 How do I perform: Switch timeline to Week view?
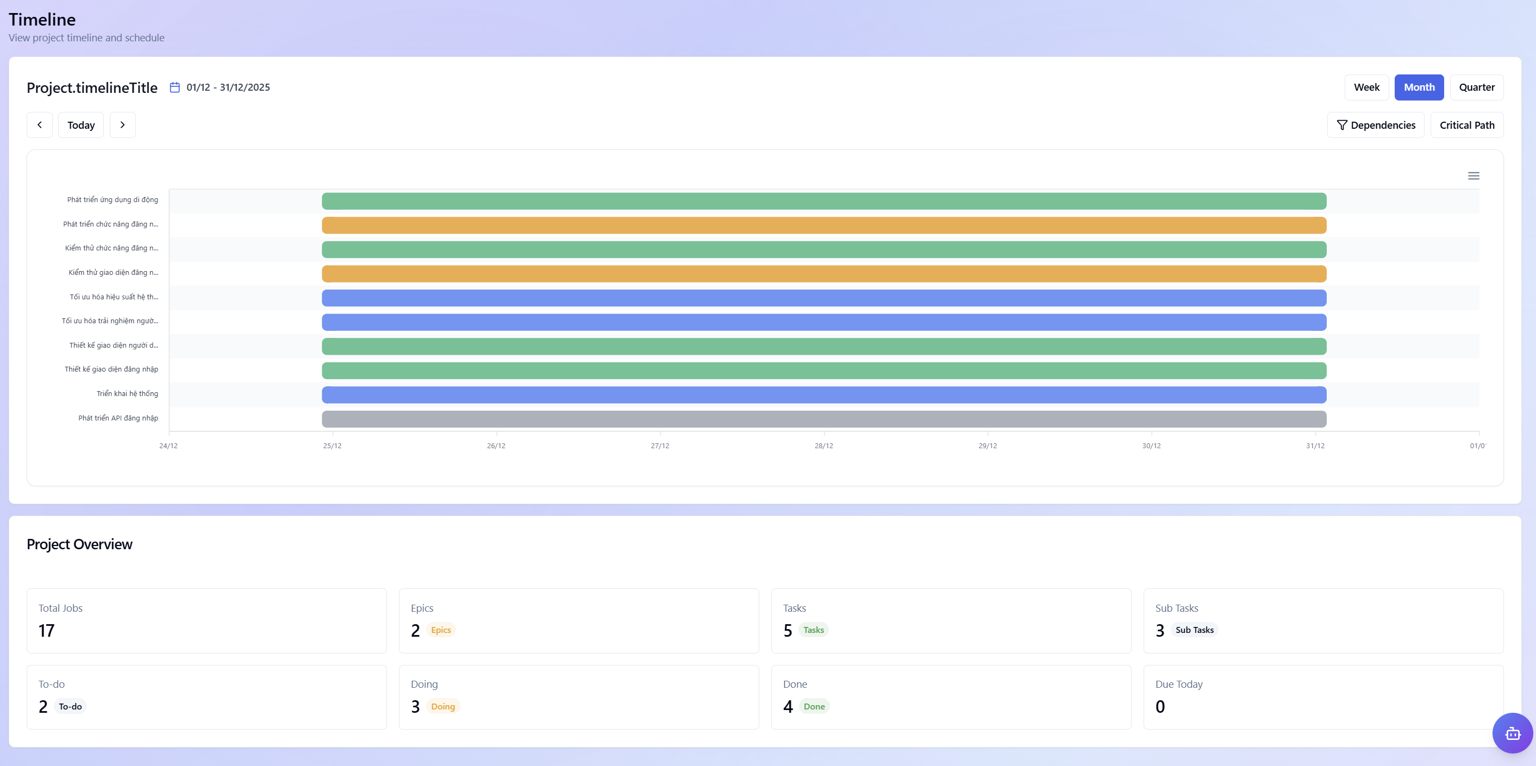(x=1366, y=87)
